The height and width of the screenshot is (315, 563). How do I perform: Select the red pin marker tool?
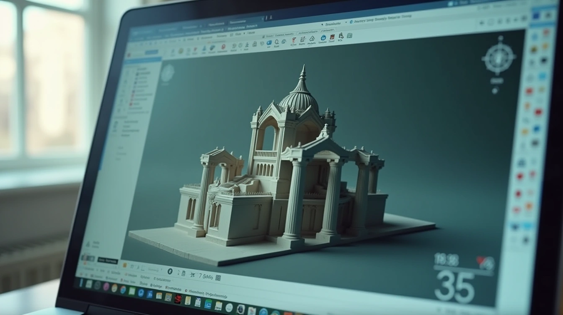pos(223,47)
